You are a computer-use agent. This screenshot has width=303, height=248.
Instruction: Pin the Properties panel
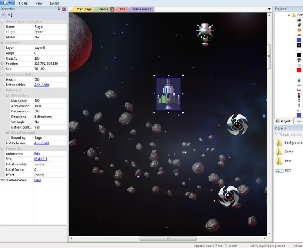59,9
